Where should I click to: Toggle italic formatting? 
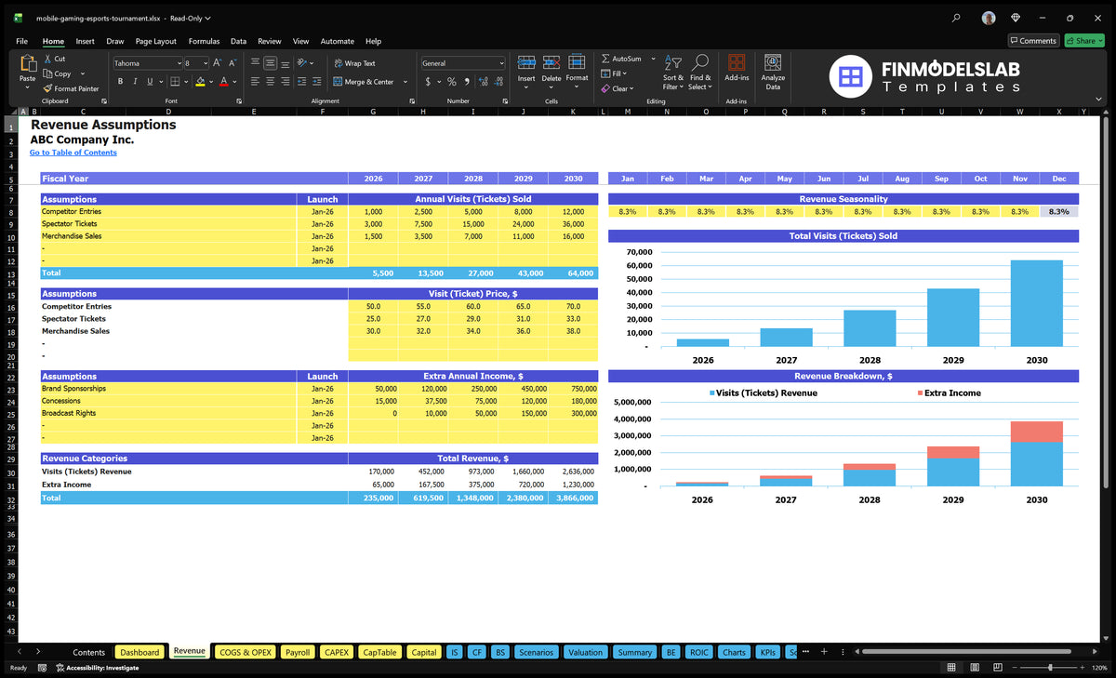[x=134, y=82]
